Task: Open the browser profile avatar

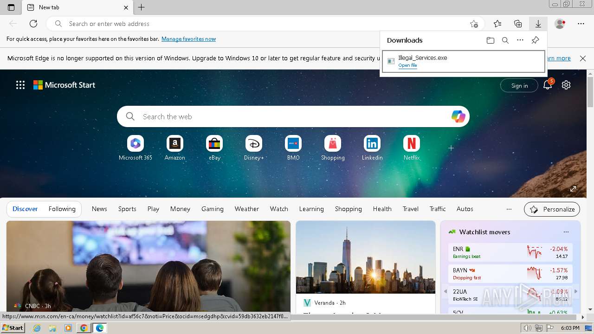Action: click(x=560, y=24)
